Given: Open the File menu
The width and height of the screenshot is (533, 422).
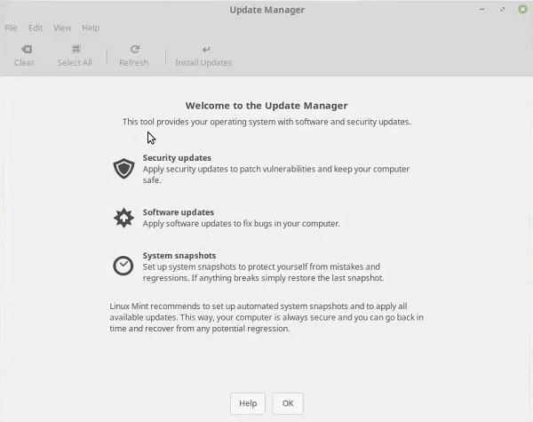Looking at the screenshot, I should click(x=11, y=28).
